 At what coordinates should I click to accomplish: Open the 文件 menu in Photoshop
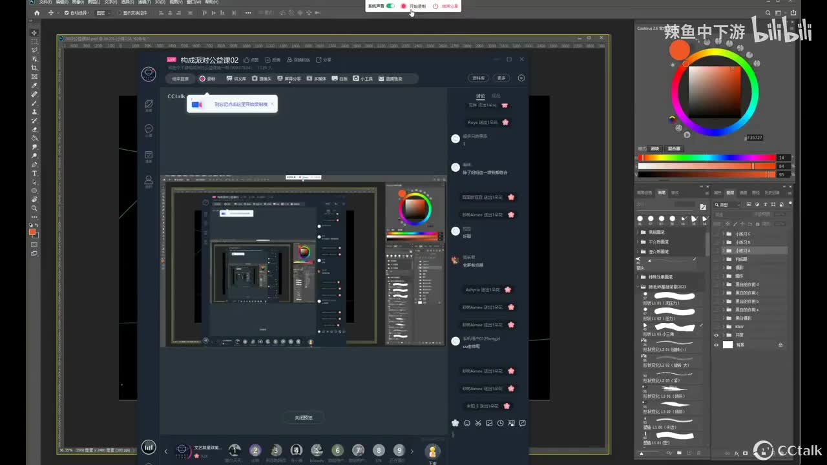45,2
